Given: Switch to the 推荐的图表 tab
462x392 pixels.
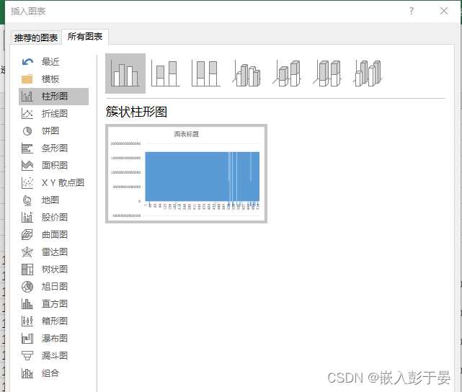Looking at the screenshot, I should pyautogui.click(x=36, y=37).
